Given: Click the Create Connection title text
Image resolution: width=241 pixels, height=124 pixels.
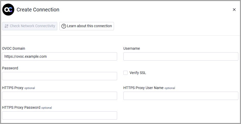Looking at the screenshot, I should [x=38, y=10].
